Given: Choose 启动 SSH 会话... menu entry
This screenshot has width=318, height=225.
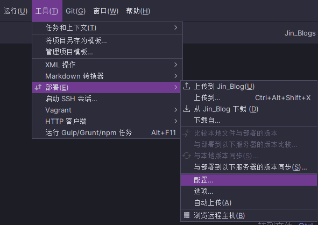Looking at the screenshot, I should click(107, 99).
